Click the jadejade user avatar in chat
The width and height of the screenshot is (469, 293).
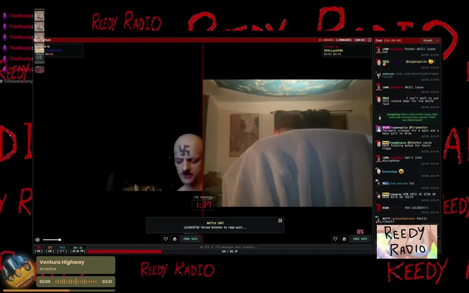click(x=378, y=75)
